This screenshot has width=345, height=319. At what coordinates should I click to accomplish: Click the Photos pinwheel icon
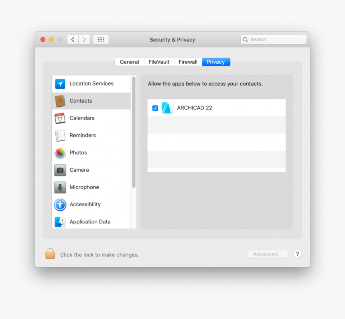point(60,152)
